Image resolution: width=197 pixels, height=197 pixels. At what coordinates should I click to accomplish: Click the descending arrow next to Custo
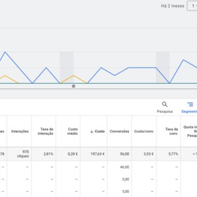point(92,131)
